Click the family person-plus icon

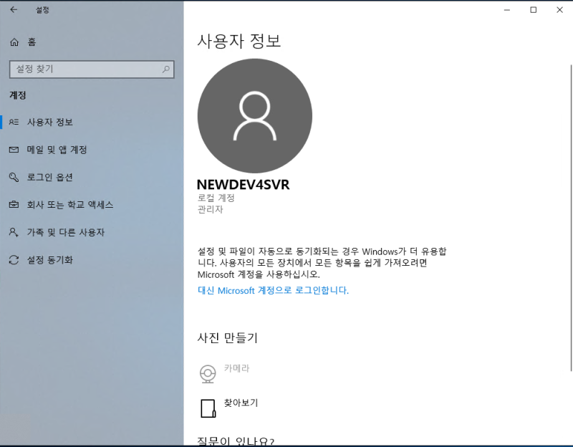click(x=14, y=232)
